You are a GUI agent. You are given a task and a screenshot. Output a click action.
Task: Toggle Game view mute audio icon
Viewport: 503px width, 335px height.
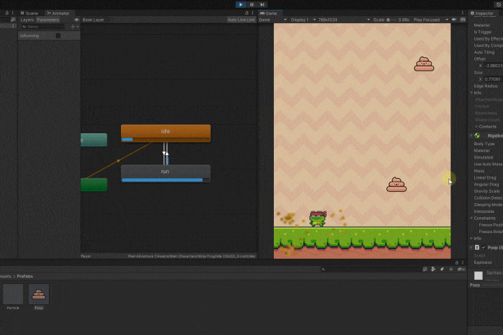click(x=454, y=20)
